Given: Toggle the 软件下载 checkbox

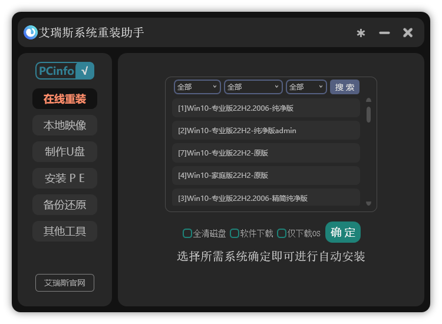Looking at the screenshot, I should [x=235, y=233].
